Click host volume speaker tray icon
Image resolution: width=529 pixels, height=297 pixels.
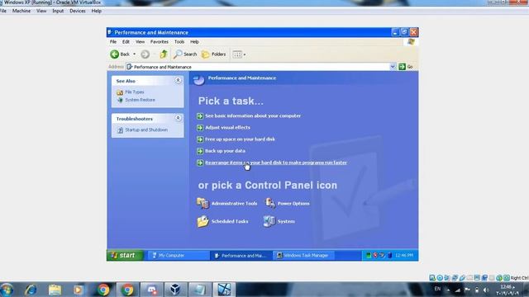[x=486, y=290]
